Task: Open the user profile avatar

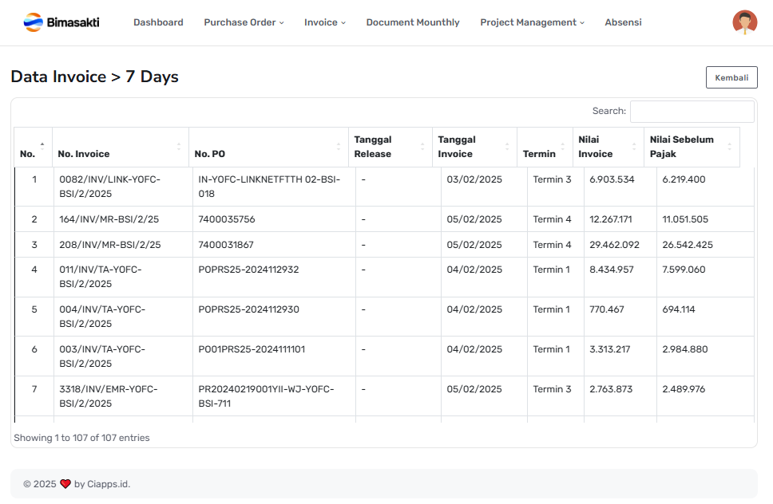Action: point(744,22)
